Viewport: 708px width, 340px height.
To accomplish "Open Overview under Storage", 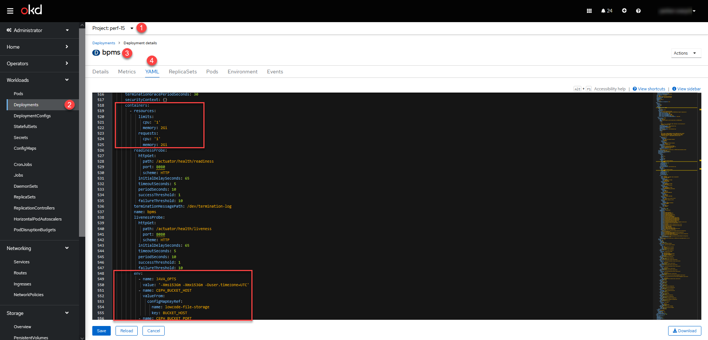I will 23,327.
